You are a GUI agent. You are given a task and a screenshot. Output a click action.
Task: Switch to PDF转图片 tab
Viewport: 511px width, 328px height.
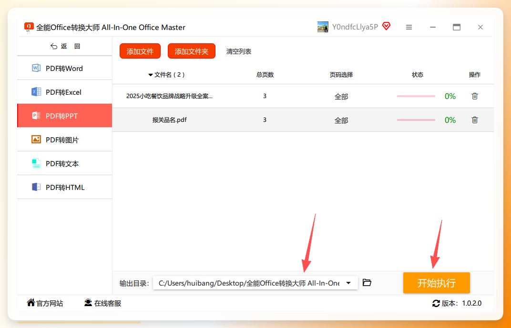[x=64, y=139]
